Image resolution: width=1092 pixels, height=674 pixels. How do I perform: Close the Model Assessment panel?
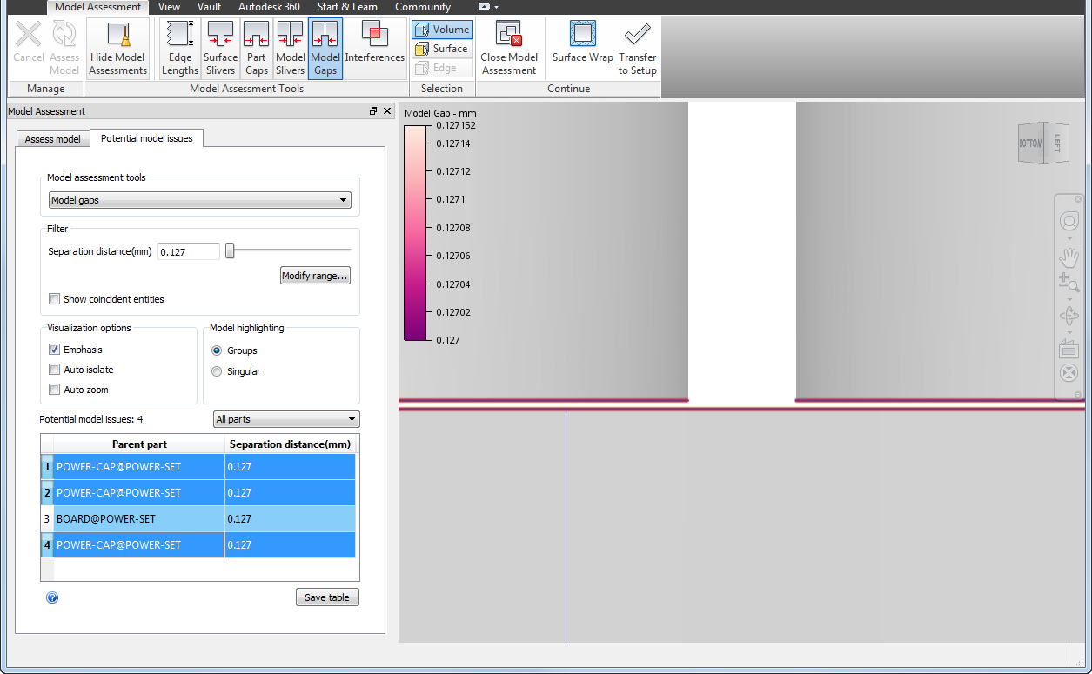point(387,111)
